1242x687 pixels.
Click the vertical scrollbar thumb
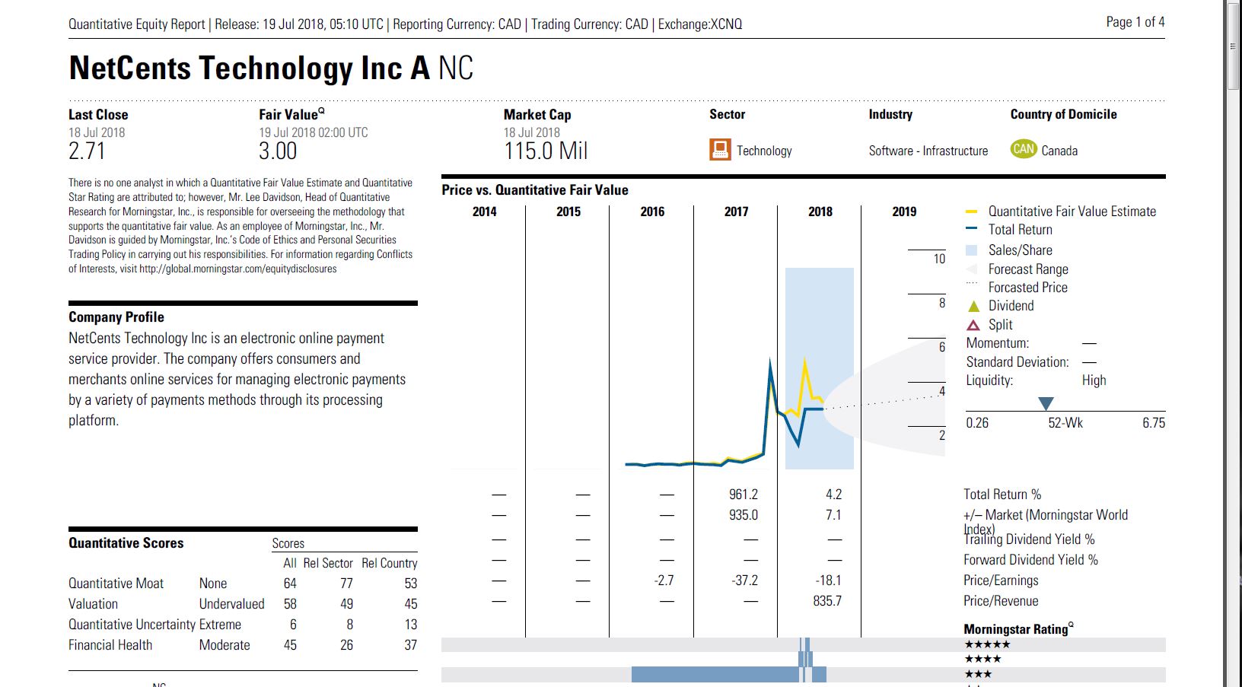(x=1233, y=53)
